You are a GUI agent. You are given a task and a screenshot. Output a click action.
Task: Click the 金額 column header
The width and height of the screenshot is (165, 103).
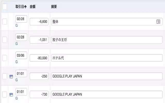33,7
